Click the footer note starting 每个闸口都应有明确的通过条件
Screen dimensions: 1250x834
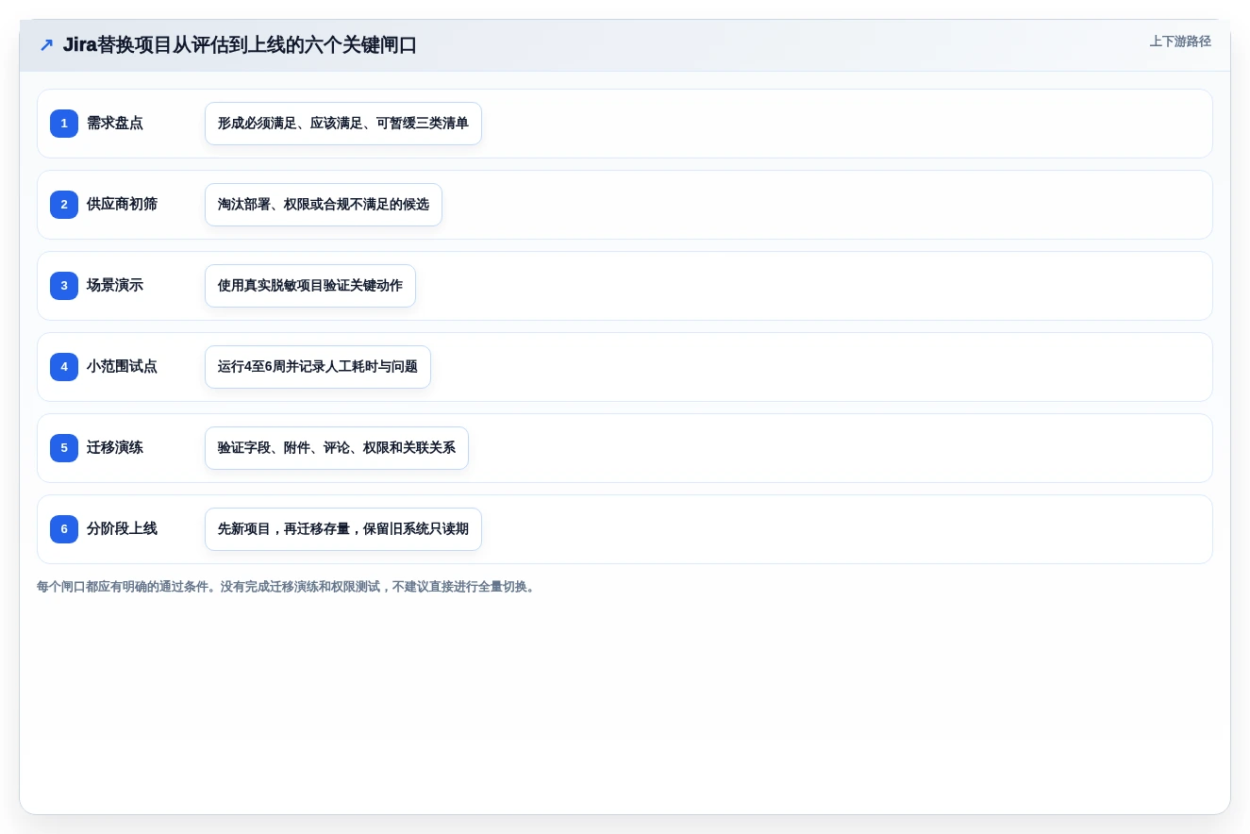pyautogui.click(x=286, y=587)
